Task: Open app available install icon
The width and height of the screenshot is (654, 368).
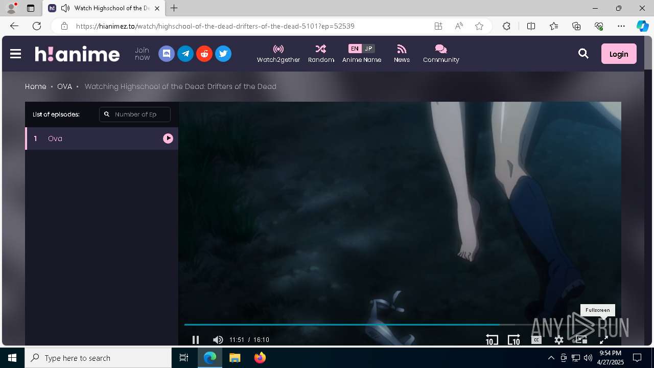Action: coord(438,26)
